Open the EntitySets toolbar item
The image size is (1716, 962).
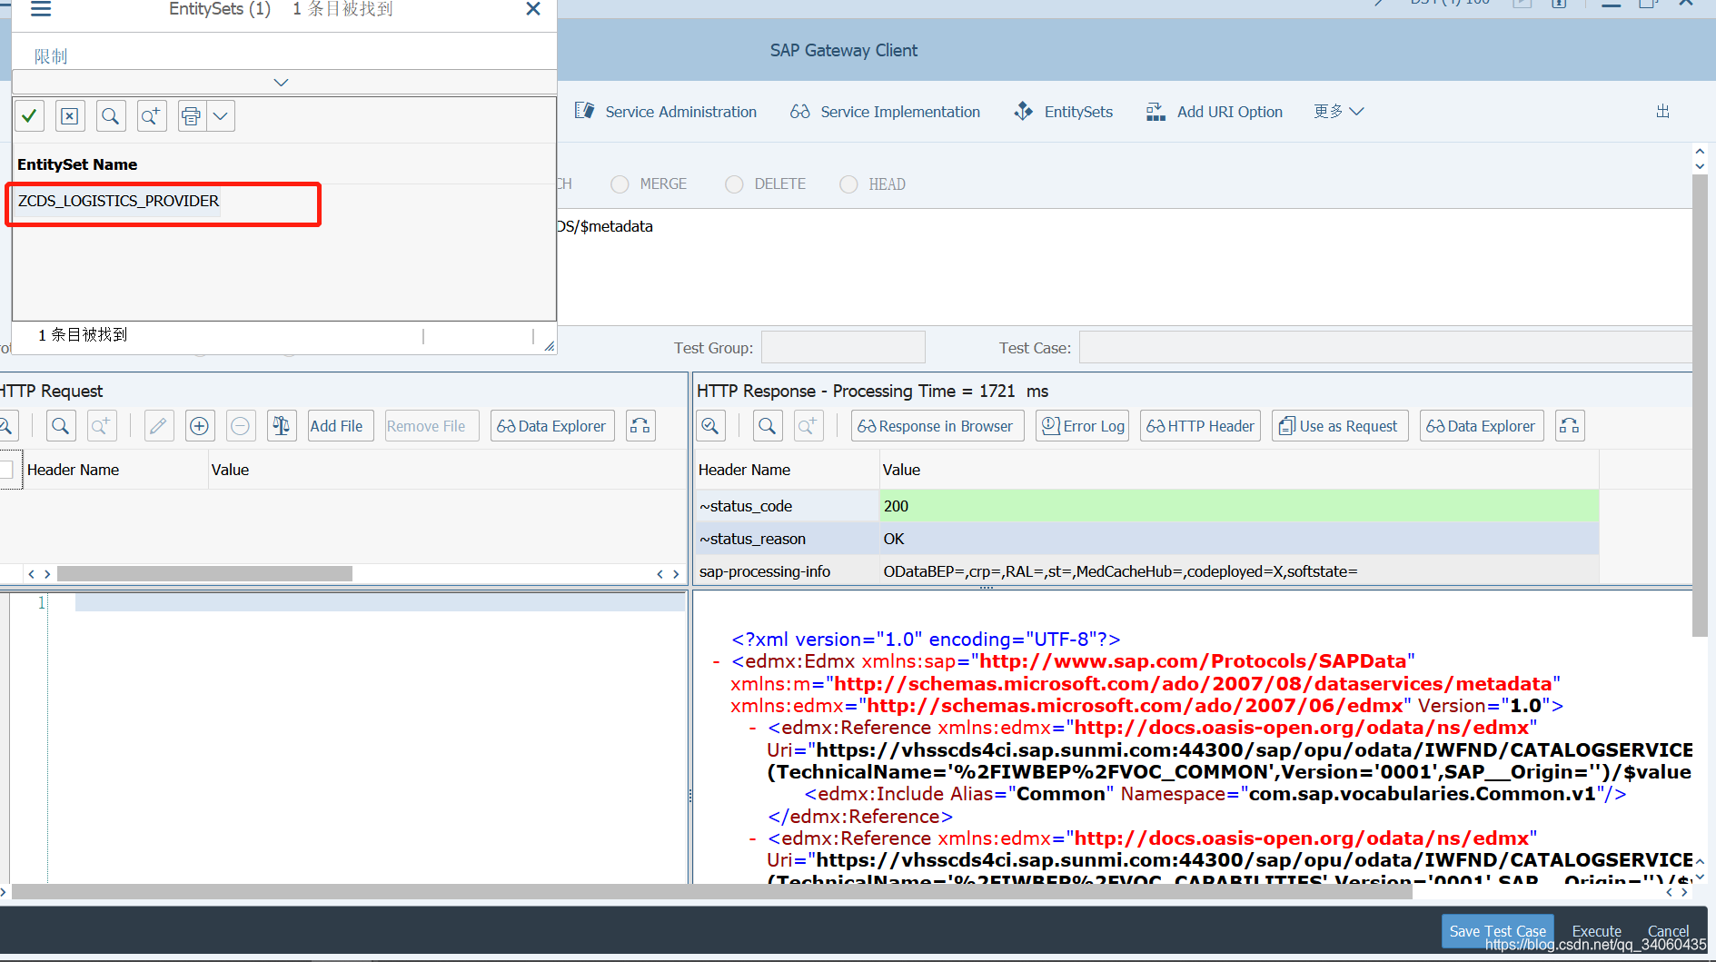point(1064,112)
